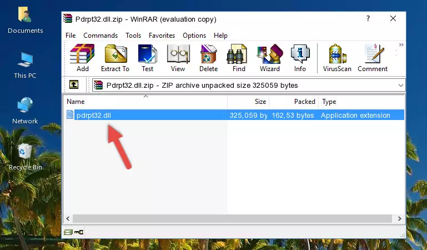Click the horizontal scrollbar track
The image size is (427, 250).
click(232, 218)
